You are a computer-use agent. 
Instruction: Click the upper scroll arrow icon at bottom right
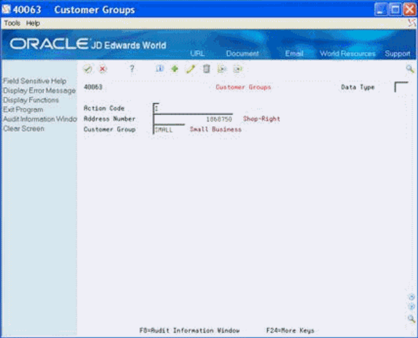tap(411, 297)
